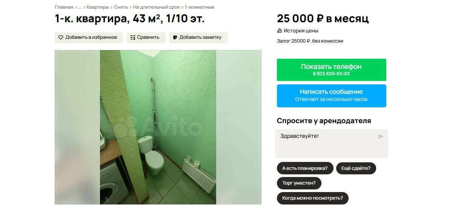Go to Квартиры breadcrumb
Screen dimensions: 455x209
(98, 7)
